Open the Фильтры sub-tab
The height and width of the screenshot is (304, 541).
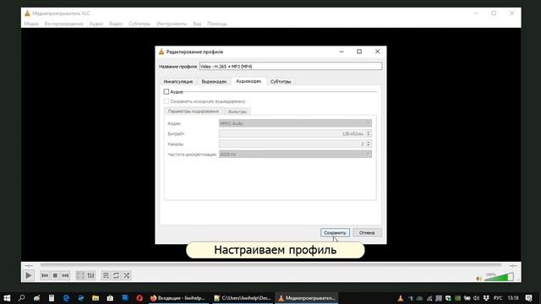coord(238,111)
